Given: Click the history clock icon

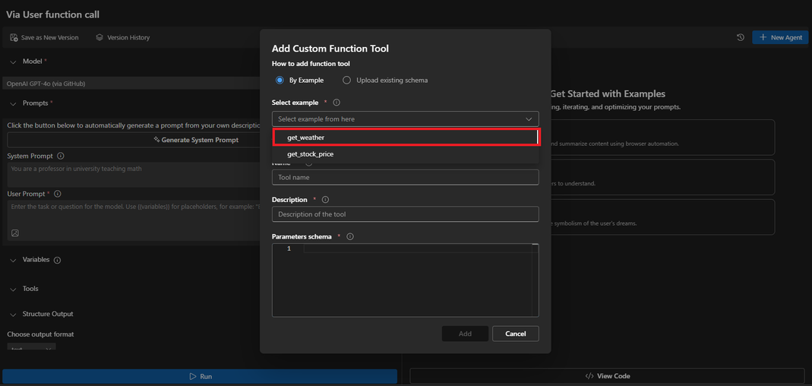Looking at the screenshot, I should [x=741, y=37].
